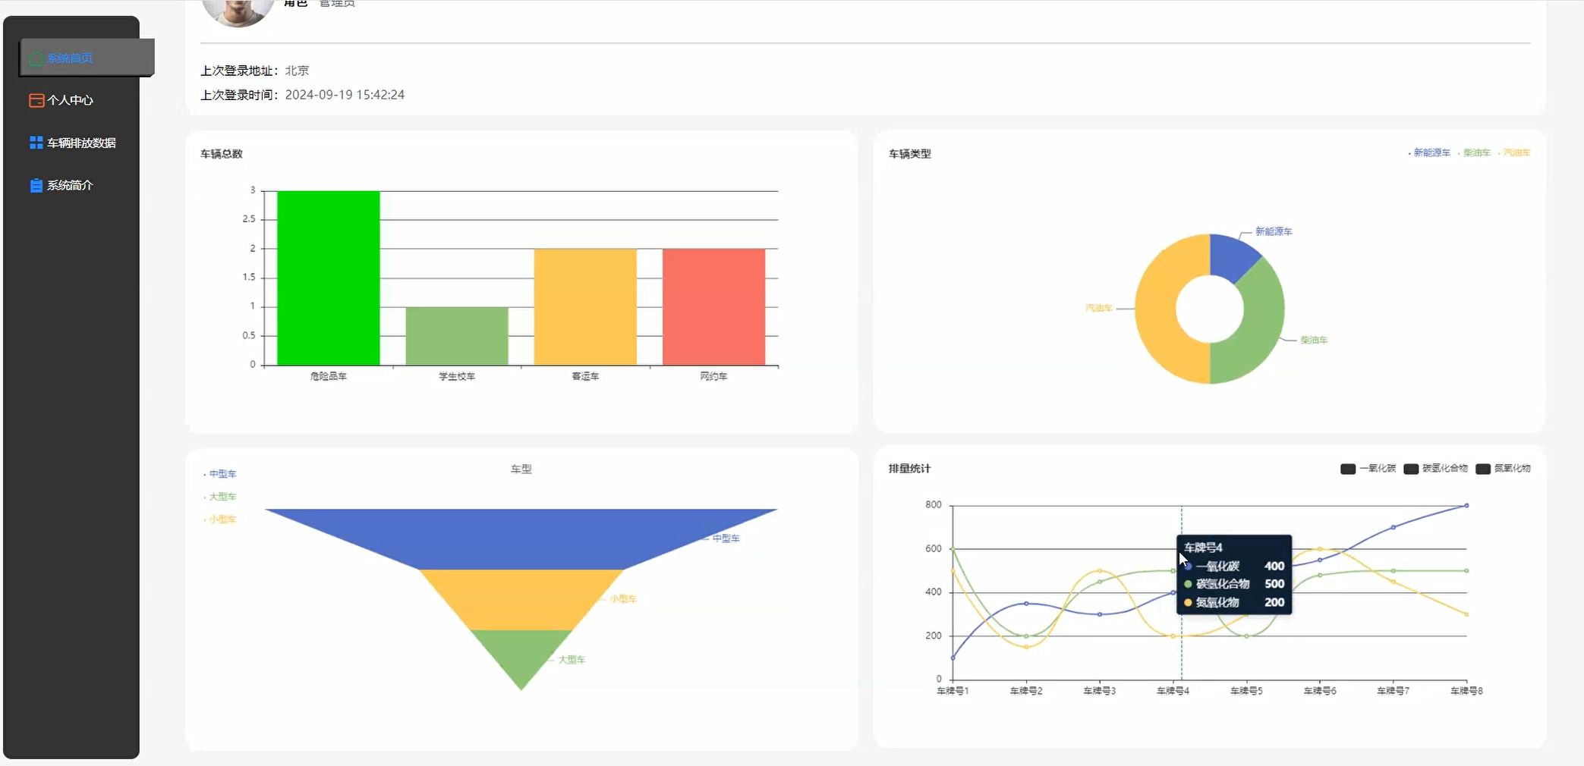The height and width of the screenshot is (766, 1584).
Task: Click the user avatar photo
Action: pyautogui.click(x=238, y=11)
